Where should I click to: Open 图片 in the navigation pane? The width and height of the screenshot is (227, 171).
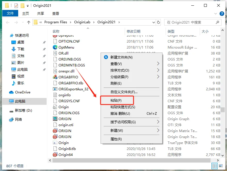(20, 62)
